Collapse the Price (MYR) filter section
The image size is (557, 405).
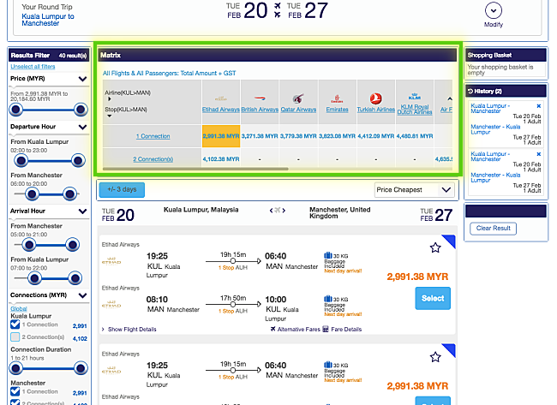click(x=83, y=79)
